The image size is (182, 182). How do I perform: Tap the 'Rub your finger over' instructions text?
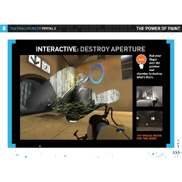tap(149, 66)
